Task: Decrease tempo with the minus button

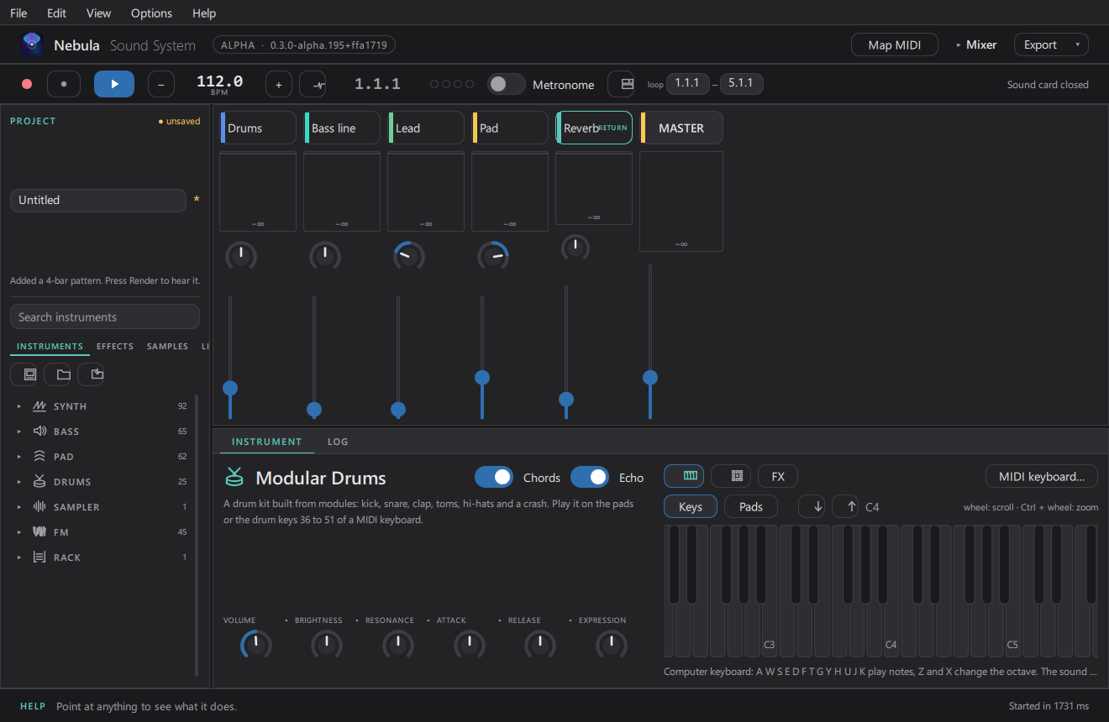Action: point(161,84)
